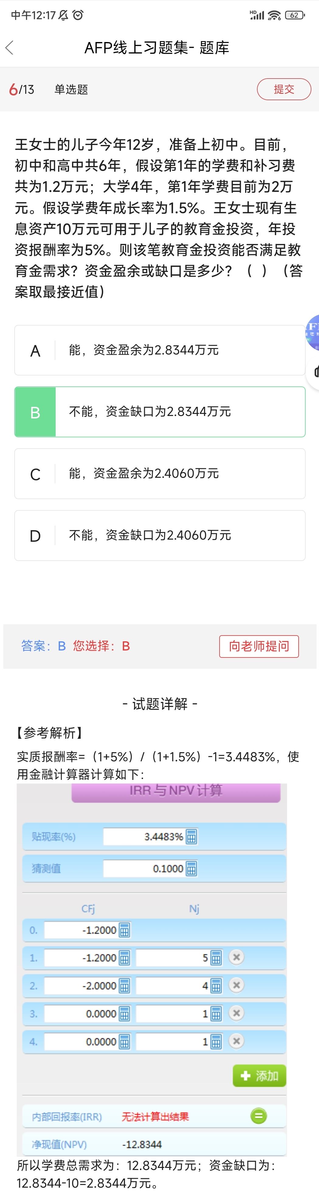Remove cash flow row 3 with X
This screenshot has height=1191, width=319.
coord(236,1013)
